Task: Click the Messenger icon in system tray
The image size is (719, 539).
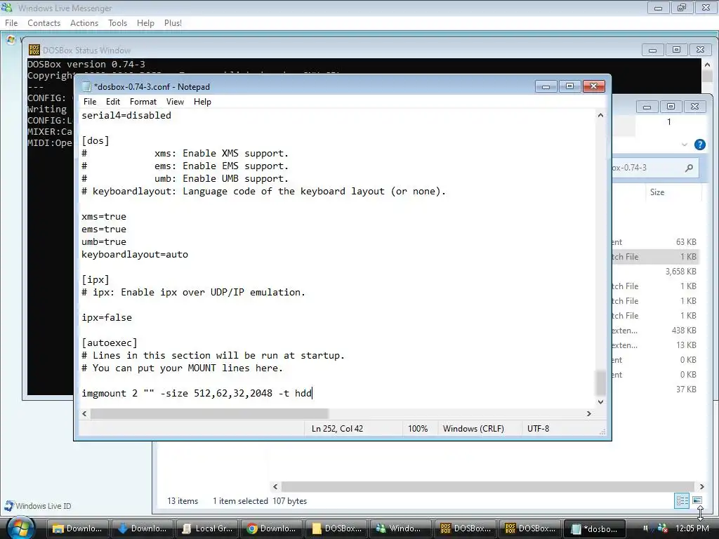Action: (x=662, y=528)
